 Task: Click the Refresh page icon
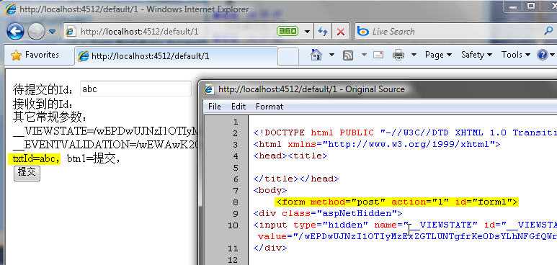point(323,32)
